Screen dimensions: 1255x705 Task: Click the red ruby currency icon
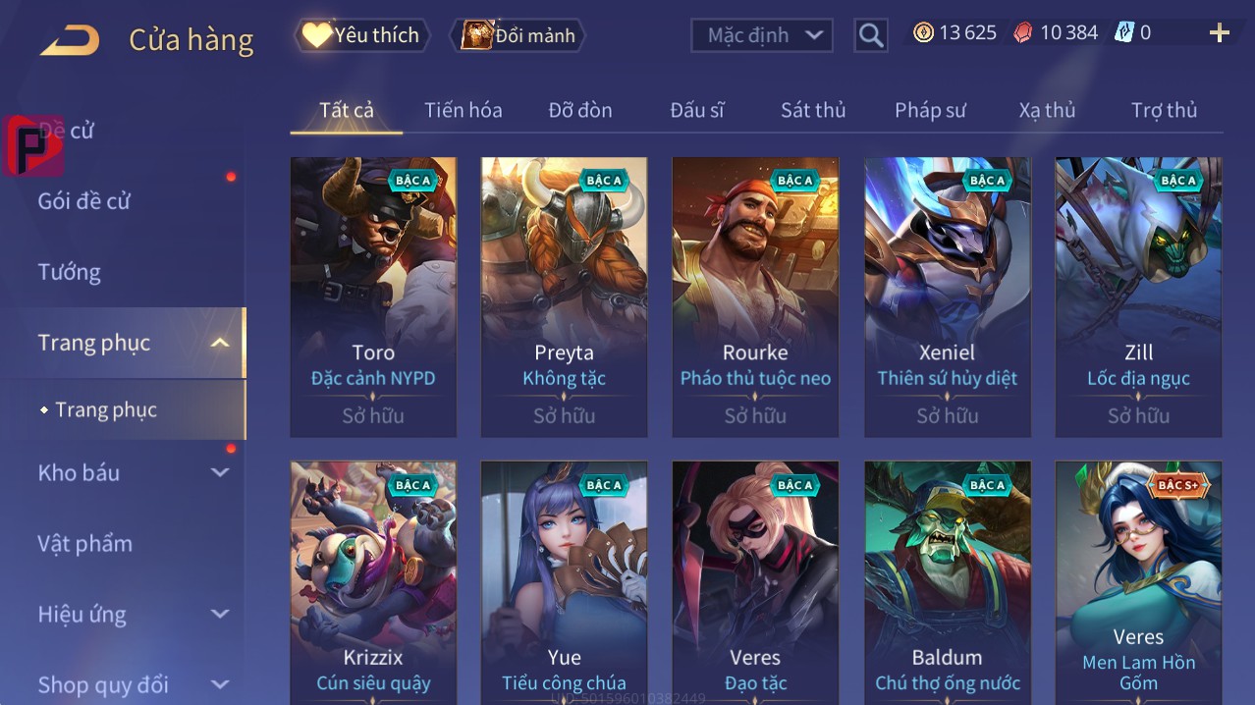click(x=1023, y=32)
